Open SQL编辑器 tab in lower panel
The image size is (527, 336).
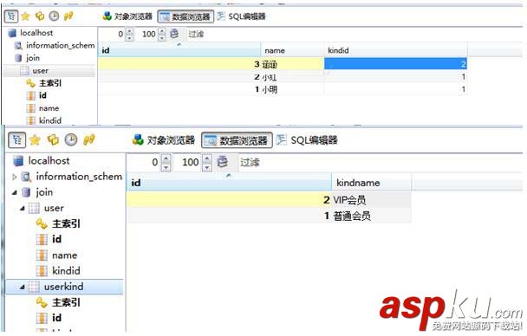point(307,140)
